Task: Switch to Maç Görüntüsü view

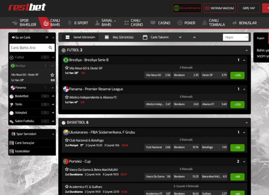Action: pyautogui.click(x=119, y=37)
